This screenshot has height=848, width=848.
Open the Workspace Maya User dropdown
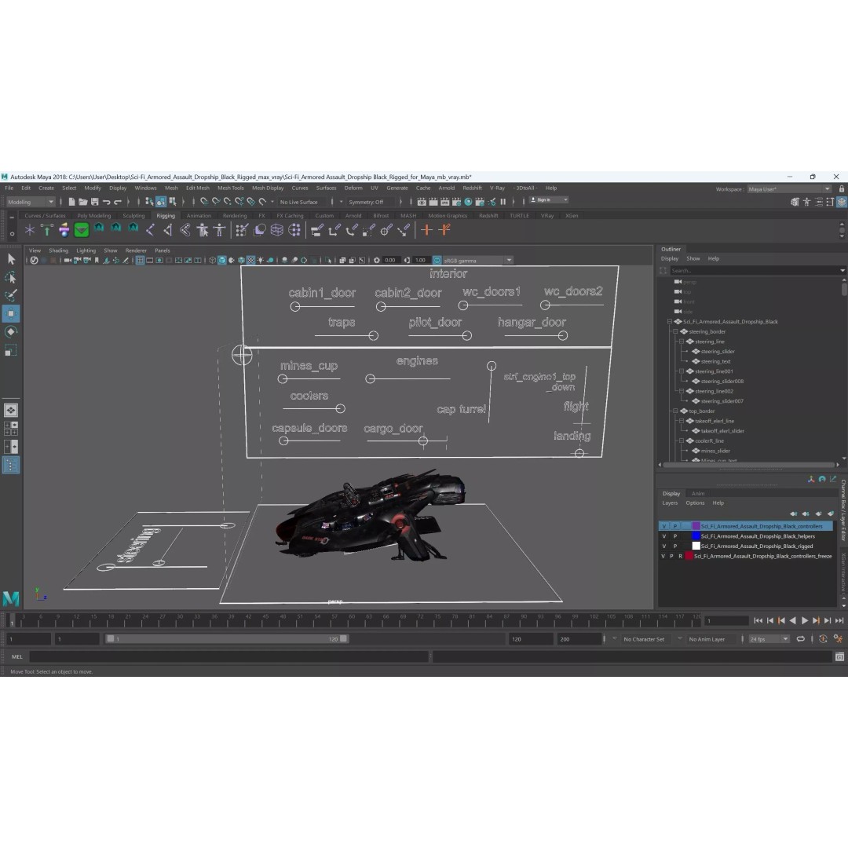pos(789,188)
